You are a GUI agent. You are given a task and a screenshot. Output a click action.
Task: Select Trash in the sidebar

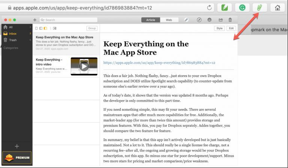[17, 40]
